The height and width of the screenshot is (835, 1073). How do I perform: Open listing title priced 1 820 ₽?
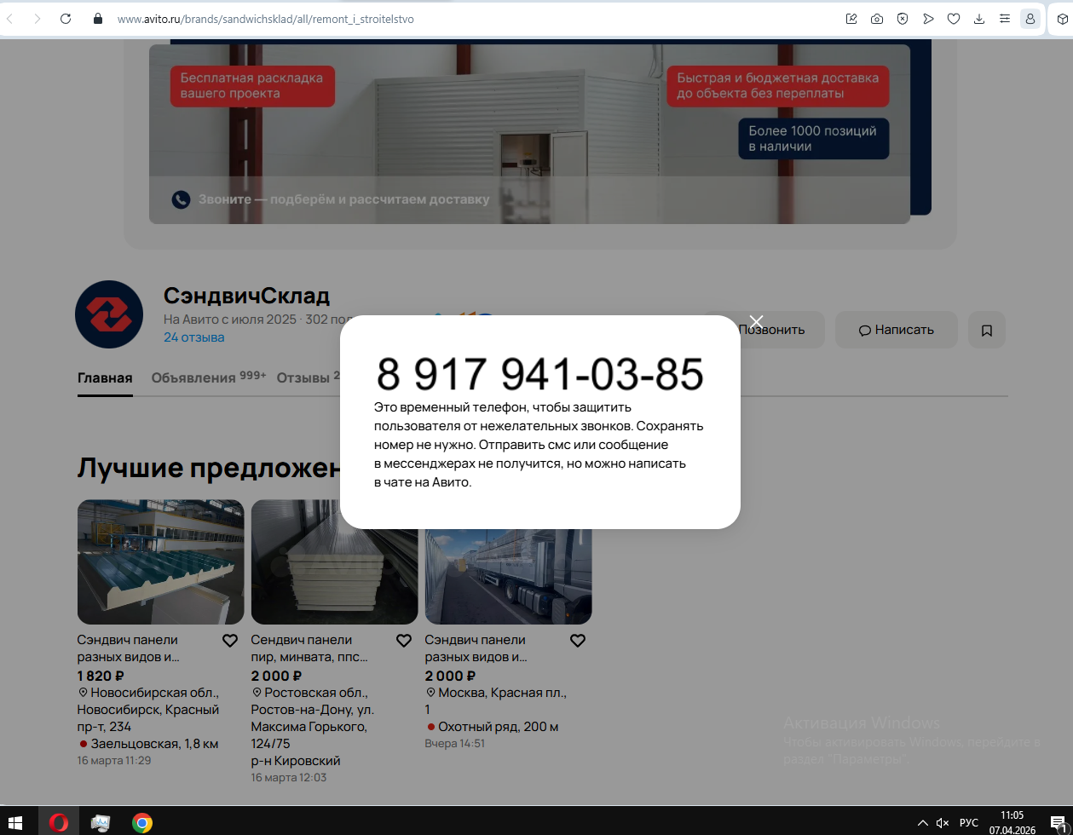point(128,648)
